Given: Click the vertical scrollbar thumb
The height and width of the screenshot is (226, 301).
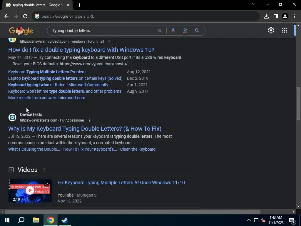Looking at the screenshot, I should coord(298,104).
